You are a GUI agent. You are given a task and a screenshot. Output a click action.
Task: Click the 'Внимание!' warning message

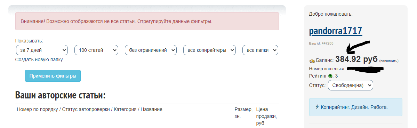click(147, 21)
